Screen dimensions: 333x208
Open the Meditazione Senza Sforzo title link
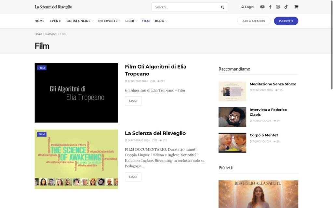point(273,84)
